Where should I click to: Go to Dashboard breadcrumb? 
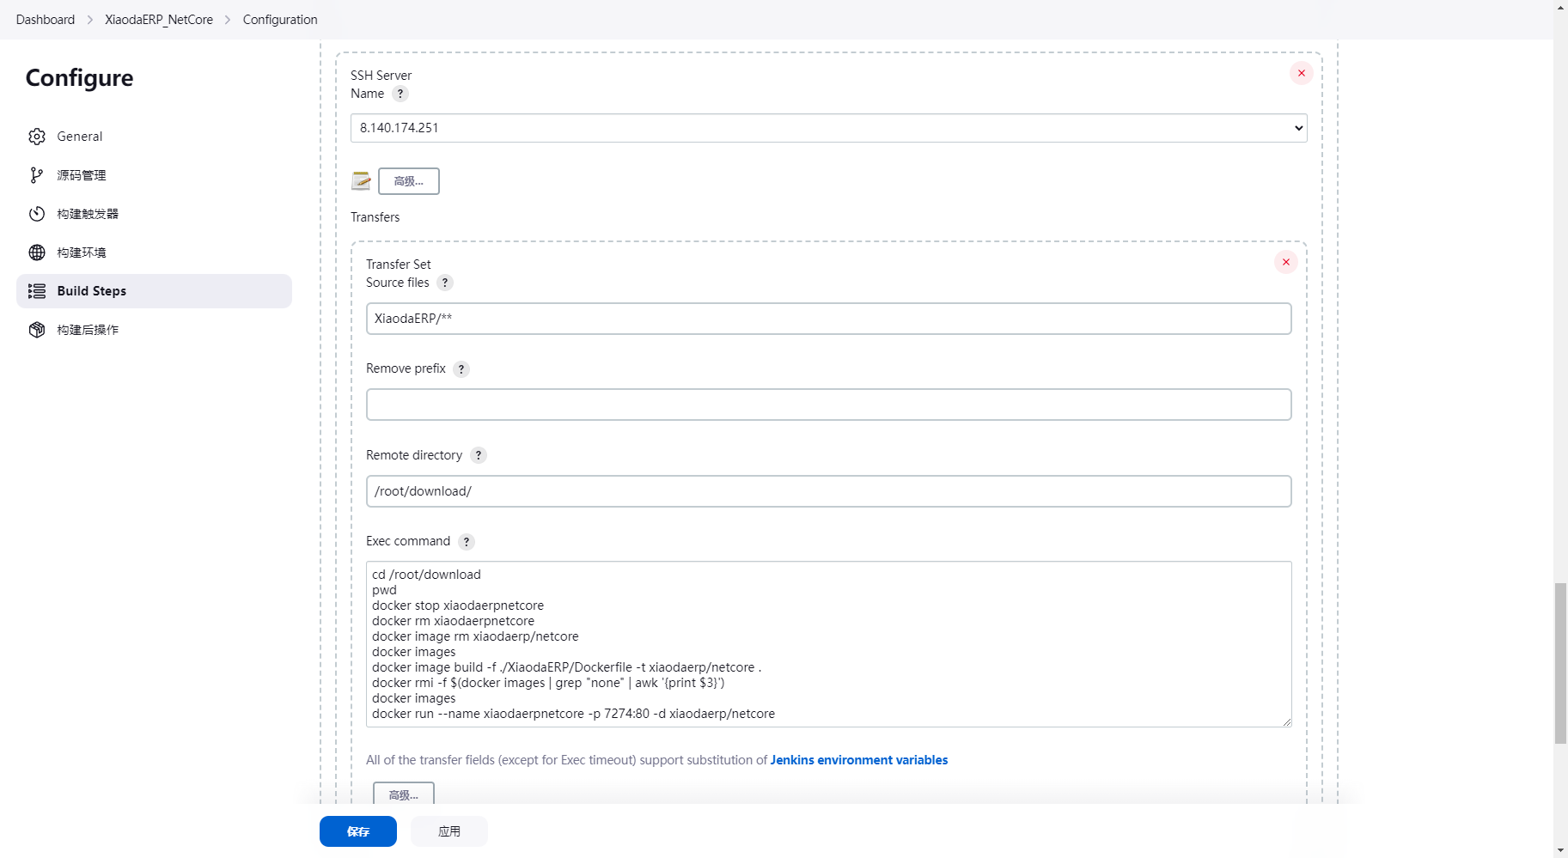pos(46,20)
